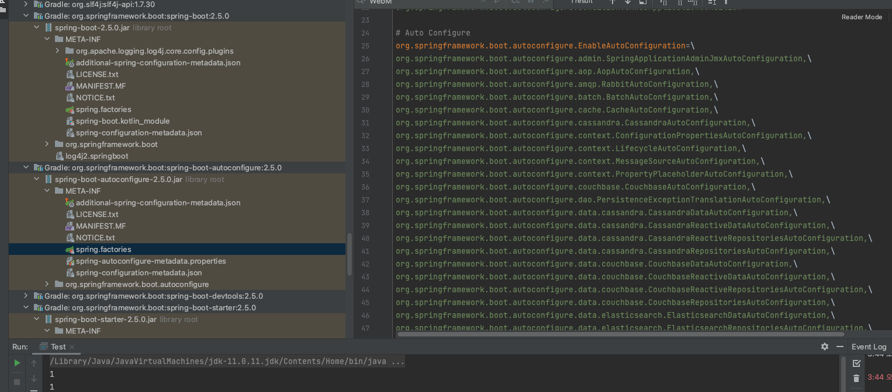Image resolution: width=892 pixels, height=392 pixels.
Task: Collapse Gradle: spring-boot-autoconfigure:2.5.0 node
Action: coord(26,167)
